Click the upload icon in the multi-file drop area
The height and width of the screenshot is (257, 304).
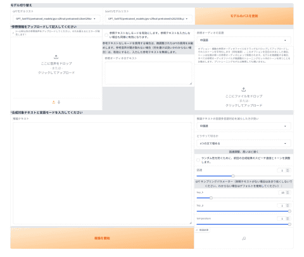pos(244,89)
